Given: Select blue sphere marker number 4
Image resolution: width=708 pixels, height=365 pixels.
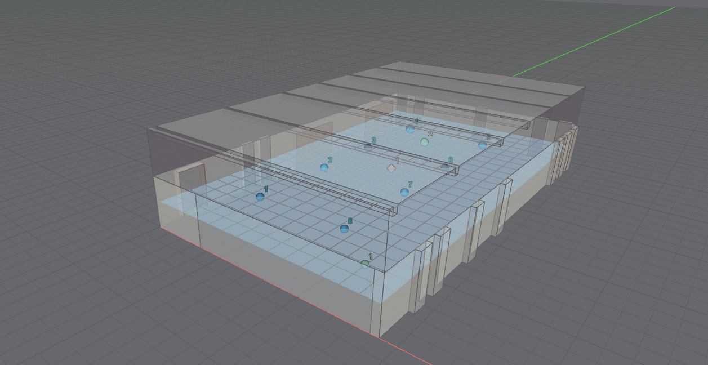Looking at the screenshot, I should [410, 129].
